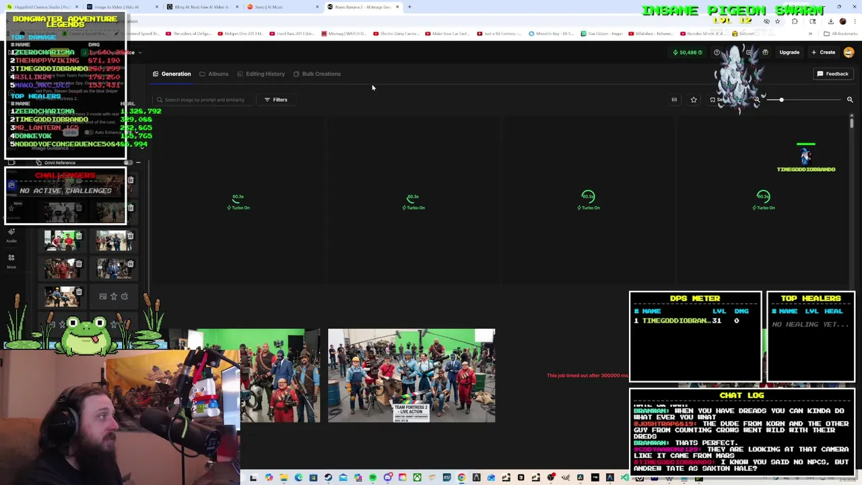Select third-row left reference thumbnail

[63, 240]
